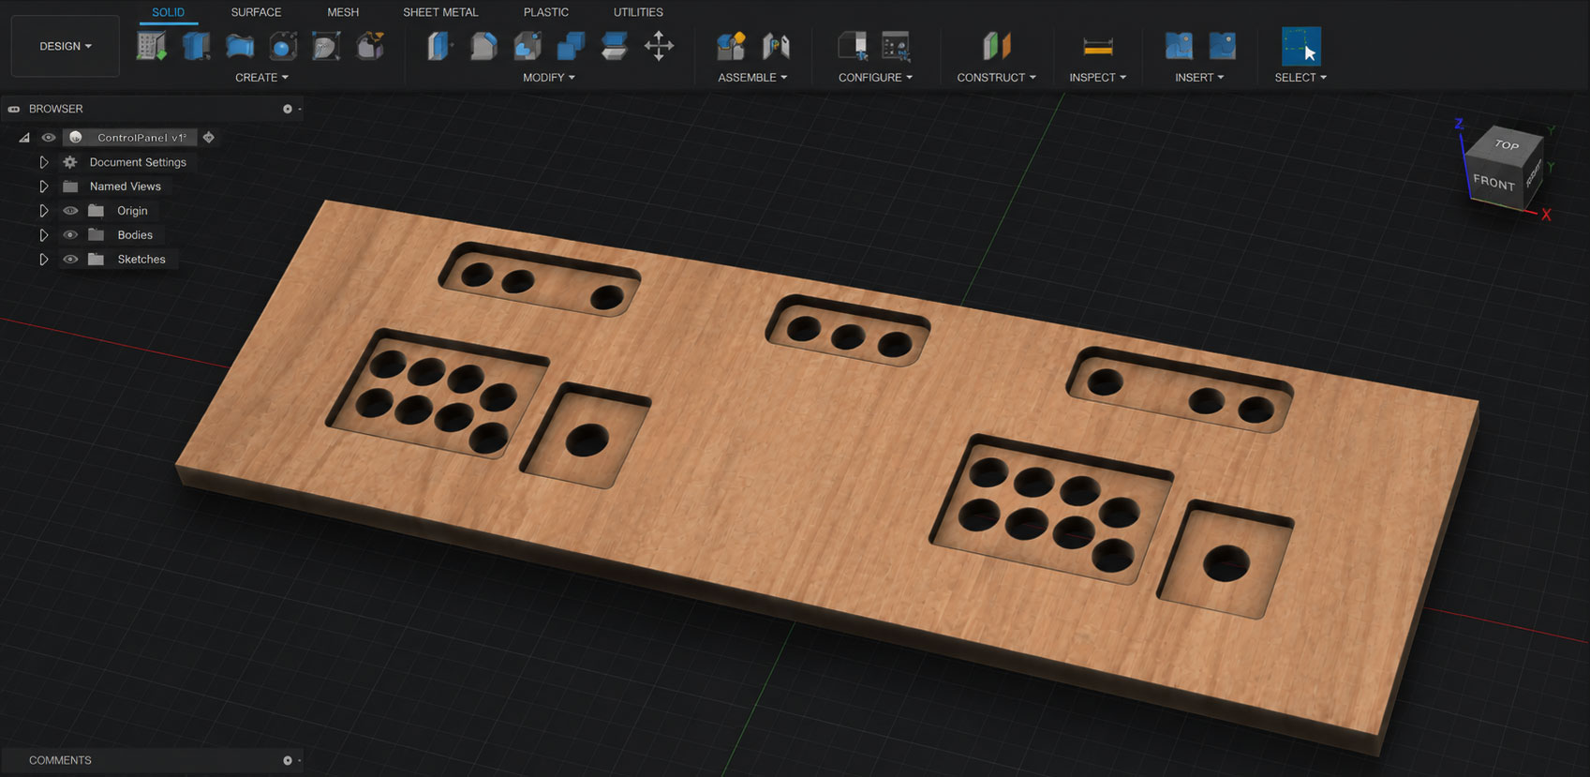Select the Revolve tool
Image resolution: width=1590 pixels, height=777 pixels.
pos(239,46)
